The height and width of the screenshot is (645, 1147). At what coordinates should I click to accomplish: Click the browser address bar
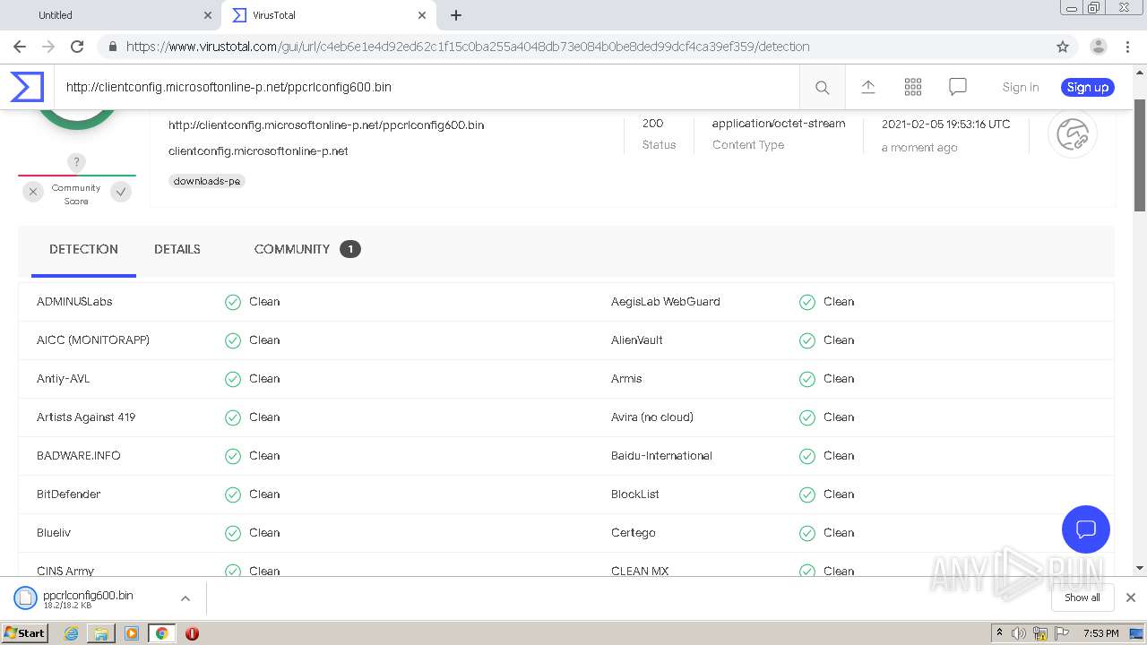[x=573, y=47]
